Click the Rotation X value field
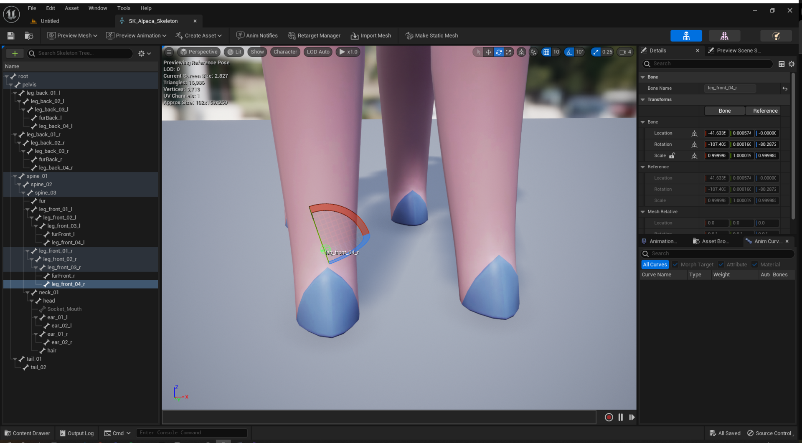Viewport: 802px width, 443px height. 716,144
